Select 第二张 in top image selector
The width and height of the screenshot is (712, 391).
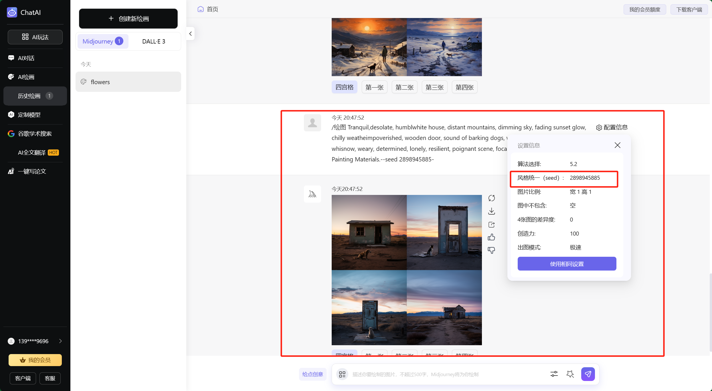coord(404,87)
